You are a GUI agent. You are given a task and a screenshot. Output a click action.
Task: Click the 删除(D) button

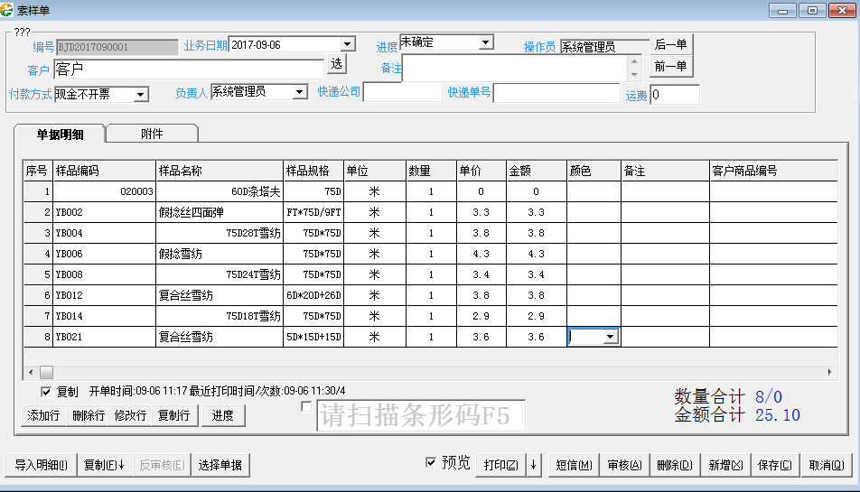[x=675, y=465]
